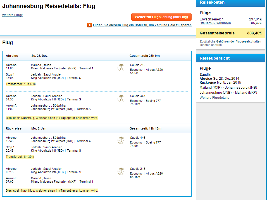
Task: Click 'Saudia 213' flight number
Action: (x=138, y=169)
